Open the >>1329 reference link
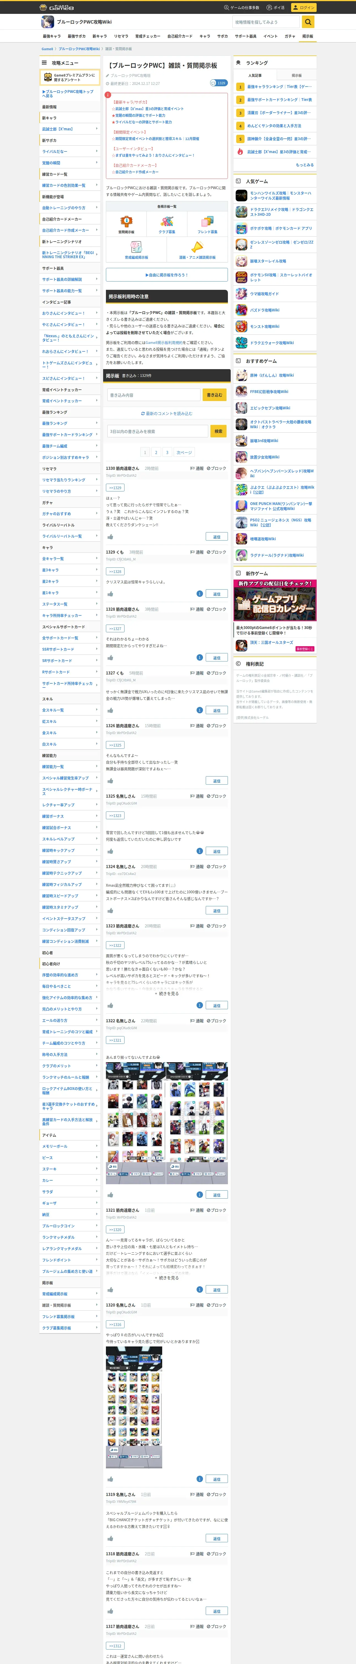The height and width of the screenshot is (1664, 356). pyautogui.click(x=115, y=488)
